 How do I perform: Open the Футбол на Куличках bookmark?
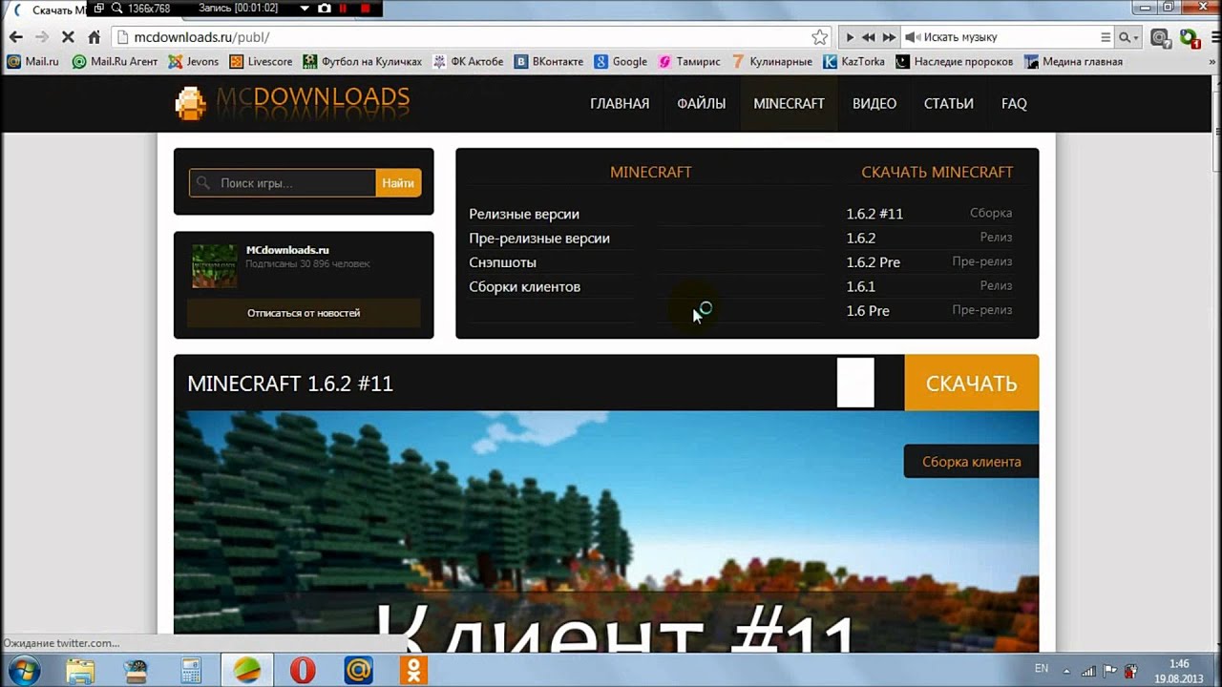[362, 61]
